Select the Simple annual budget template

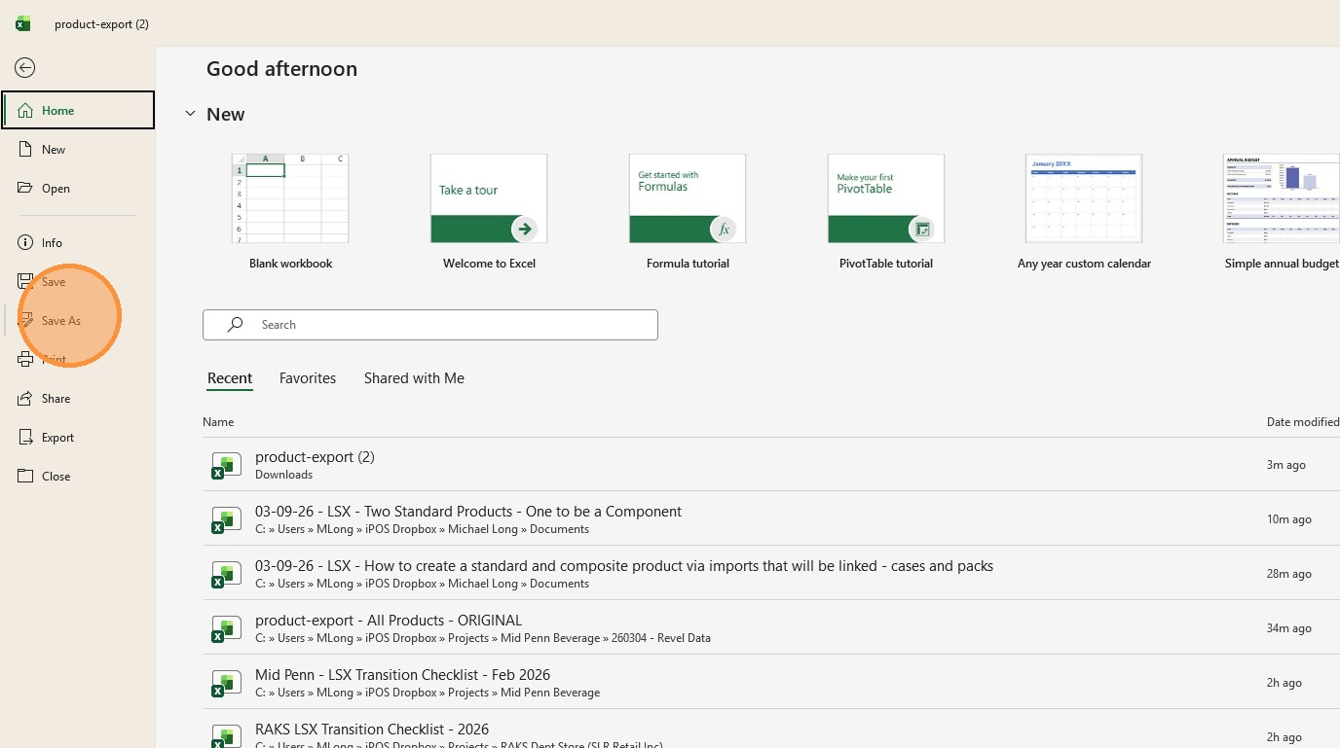(x=1282, y=198)
